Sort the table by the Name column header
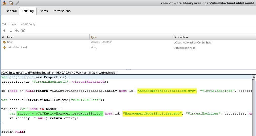The height and width of the screenshot is (136, 256). pyautogui.click(x=11, y=37)
